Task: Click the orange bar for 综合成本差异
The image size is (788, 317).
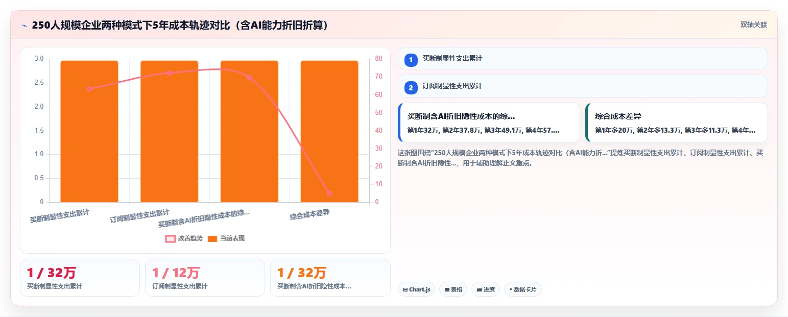Action: pos(329,131)
